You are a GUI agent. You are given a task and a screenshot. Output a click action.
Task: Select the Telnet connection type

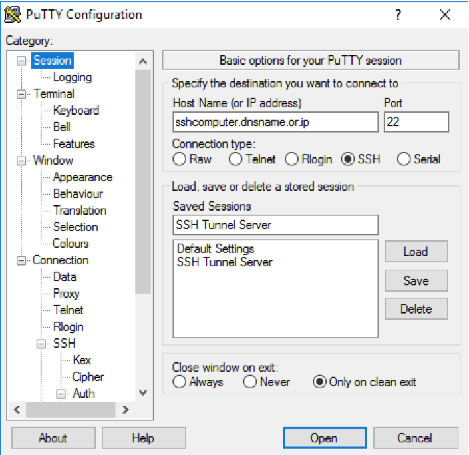(x=235, y=159)
